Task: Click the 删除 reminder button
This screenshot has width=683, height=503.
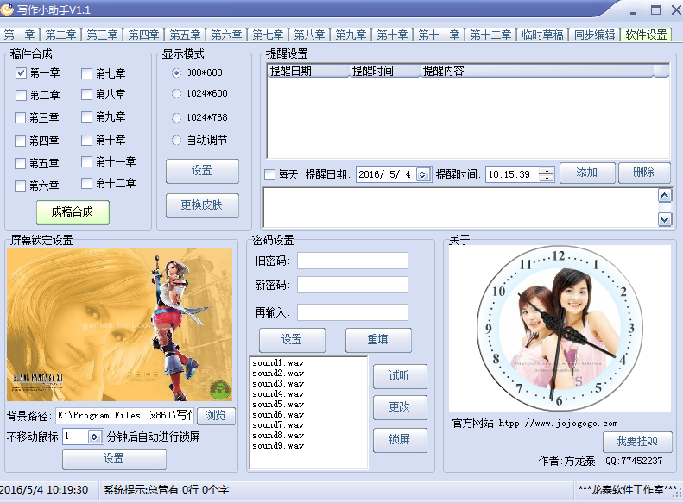Action: tap(644, 173)
